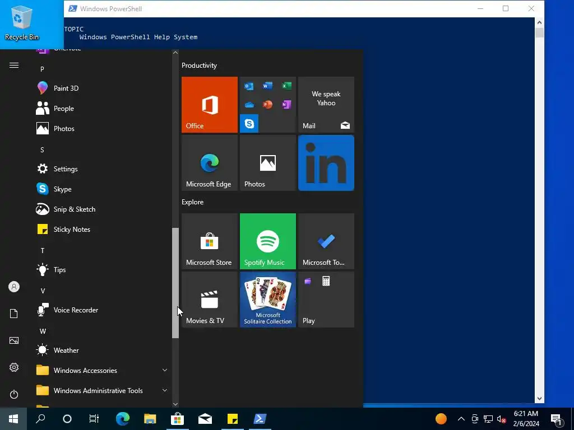Screen dimensions: 574x430
Task: Open the Recycle Bin desktop icon
Action: (22, 22)
